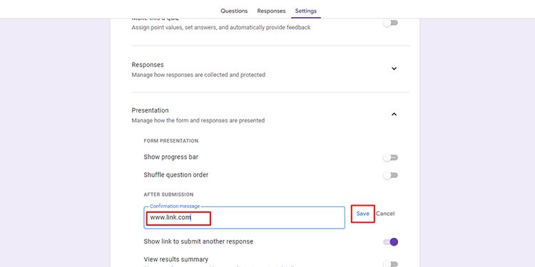The width and height of the screenshot is (535, 267).
Task: Disable Show link to submit another response
Action: pyautogui.click(x=390, y=242)
